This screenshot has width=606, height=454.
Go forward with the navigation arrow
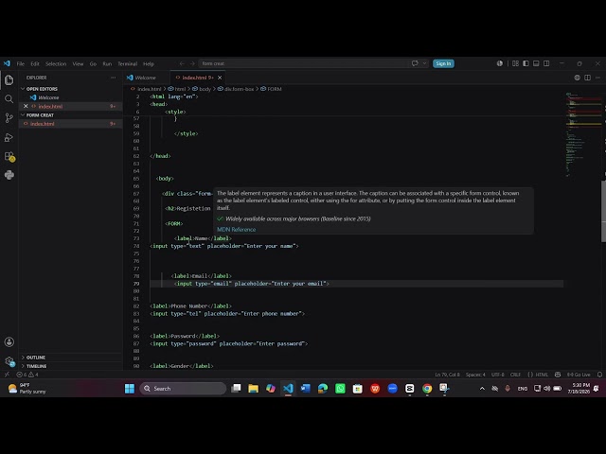(x=192, y=63)
